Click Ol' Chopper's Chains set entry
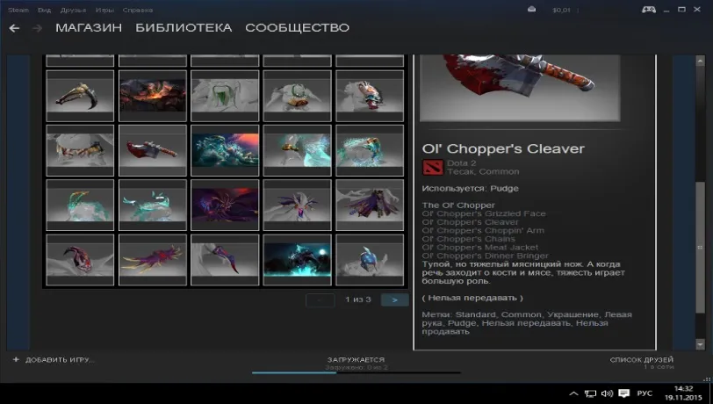 coord(468,239)
